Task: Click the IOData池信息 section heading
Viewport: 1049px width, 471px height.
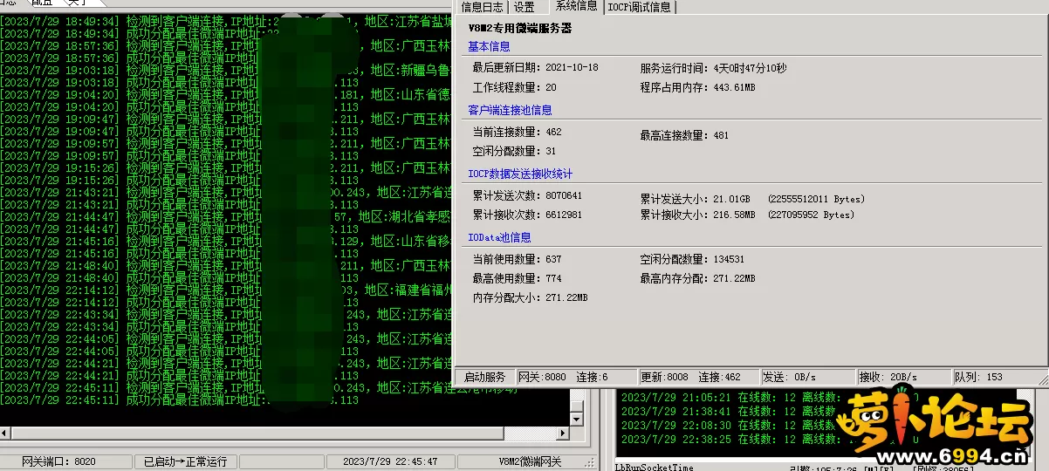Action: [499, 236]
